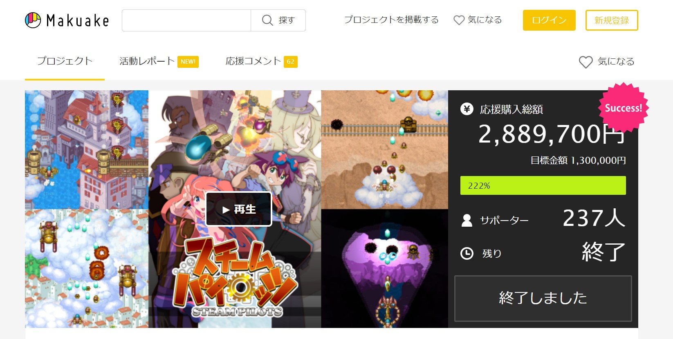Click the NEW! badge on 活動レポート
The height and width of the screenshot is (339, 673).
tap(188, 62)
